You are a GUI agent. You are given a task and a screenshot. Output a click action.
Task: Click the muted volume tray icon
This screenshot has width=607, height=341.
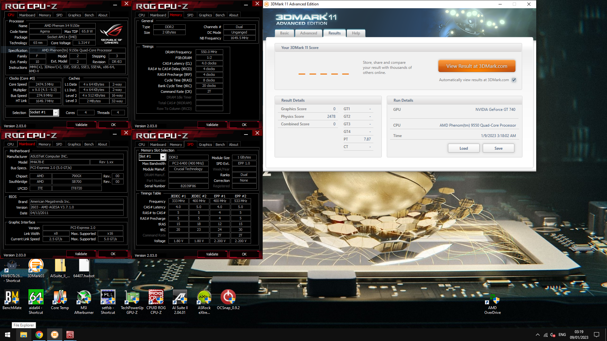(x=553, y=335)
